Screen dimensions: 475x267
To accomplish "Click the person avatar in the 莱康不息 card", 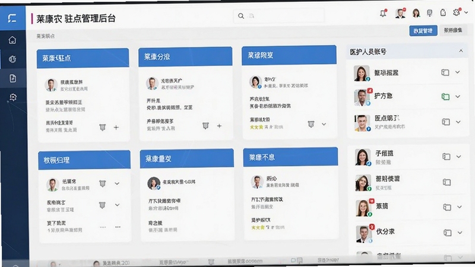I will click(x=257, y=182).
